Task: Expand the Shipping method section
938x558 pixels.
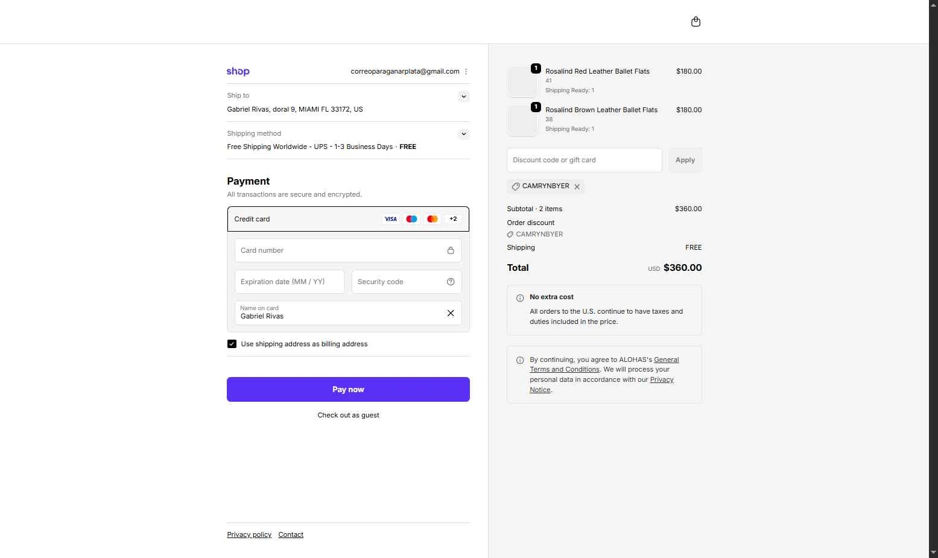Action: coord(463,134)
